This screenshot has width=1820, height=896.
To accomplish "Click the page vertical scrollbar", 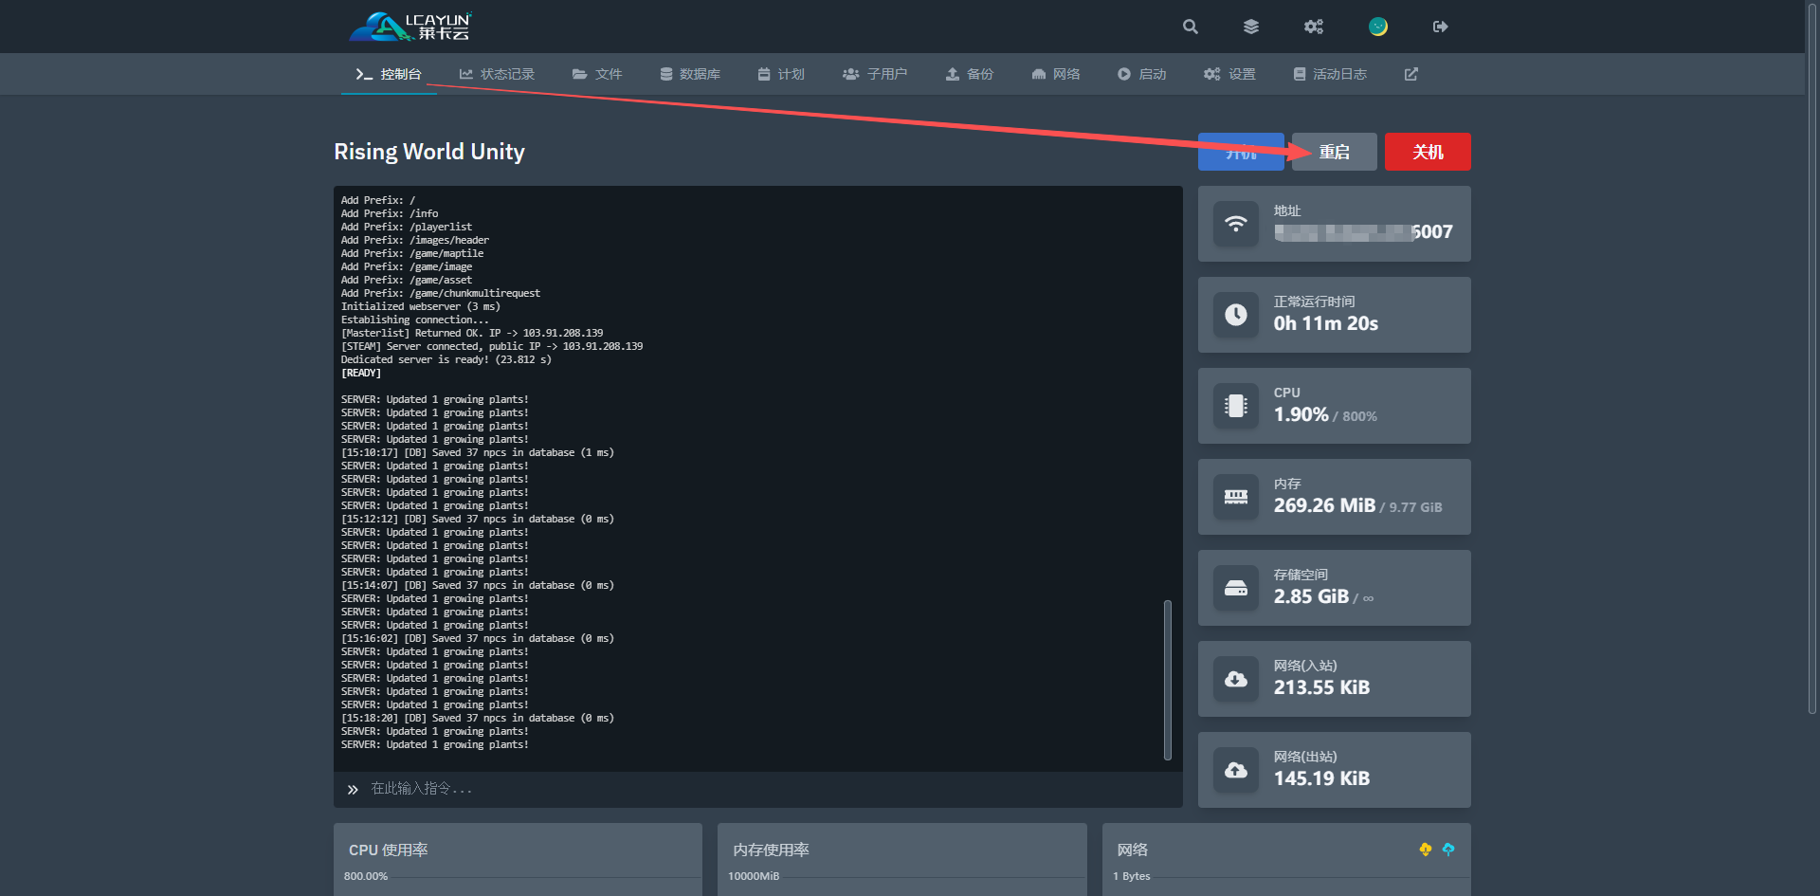I will click(x=1812, y=360).
